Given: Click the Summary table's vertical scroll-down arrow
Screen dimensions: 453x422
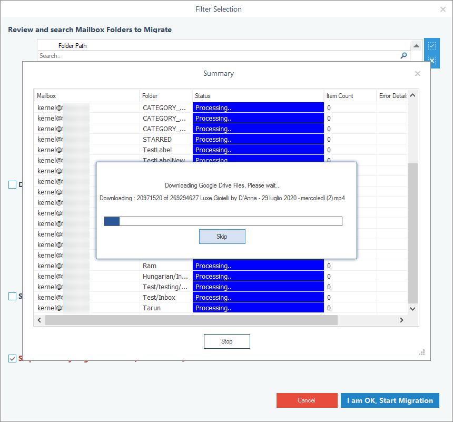Looking at the screenshot, I should (x=413, y=309).
